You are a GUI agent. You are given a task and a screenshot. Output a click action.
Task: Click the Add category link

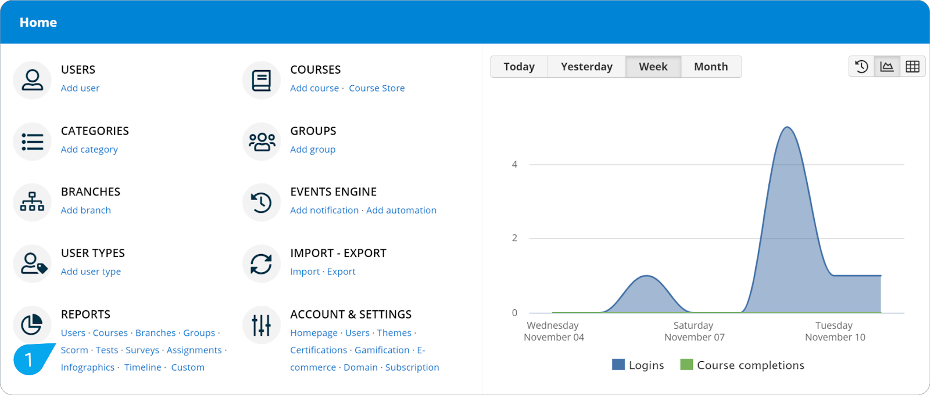pos(90,150)
